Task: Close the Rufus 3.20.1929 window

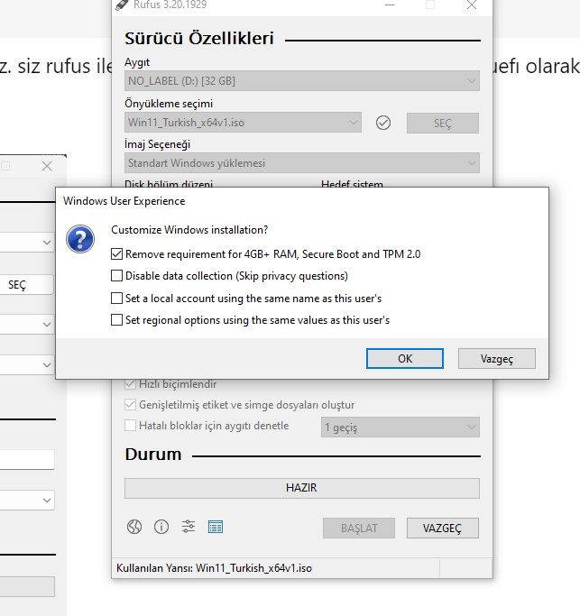Action: [472, 5]
